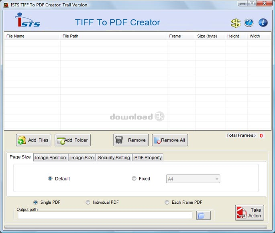Image resolution: width=275 pixels, height=233 pixels.
Task: Click into the Output path field
Action: click(x=105, y=215)
